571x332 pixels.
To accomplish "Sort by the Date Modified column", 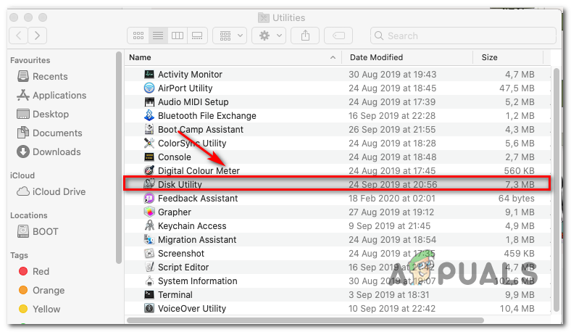I will pos(376,57).
